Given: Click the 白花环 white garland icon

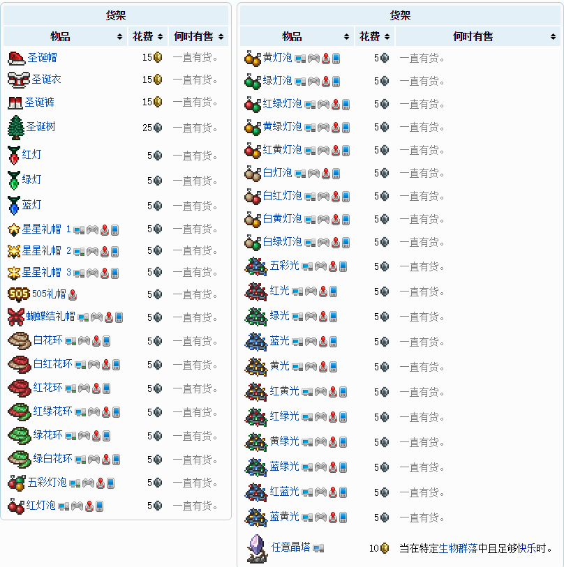Looking at the screenshot, I should (x=20, y=341).
